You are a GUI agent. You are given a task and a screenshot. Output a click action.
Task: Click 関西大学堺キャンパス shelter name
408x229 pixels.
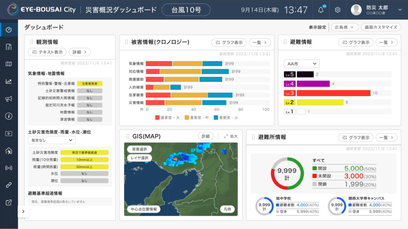pyautogui.click(x=366, y=198)
